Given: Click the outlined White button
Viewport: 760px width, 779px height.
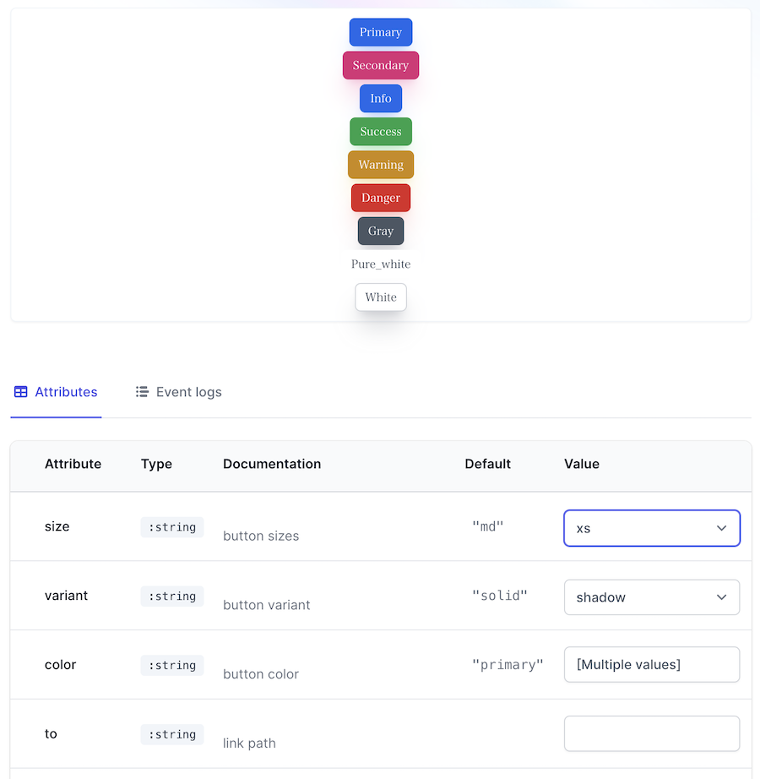Looking at the screenshot, I should coord(381,297).
